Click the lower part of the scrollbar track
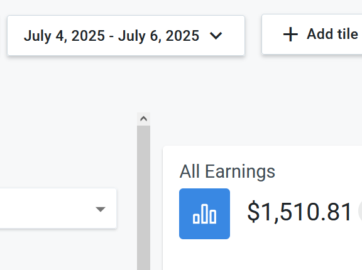362x270 pixels. [143, 254]
